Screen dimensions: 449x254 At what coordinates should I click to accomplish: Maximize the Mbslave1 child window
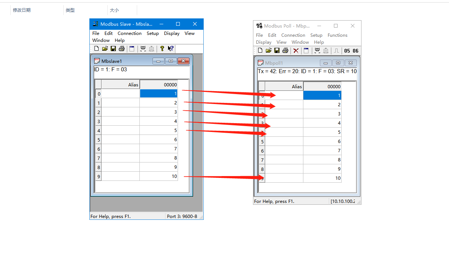point(171,61)
